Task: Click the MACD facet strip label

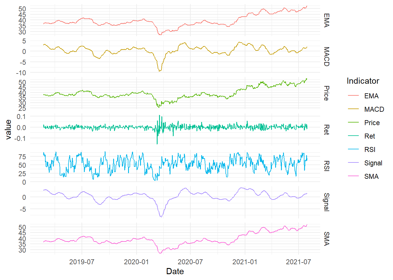Action: [x=326, y=57]
